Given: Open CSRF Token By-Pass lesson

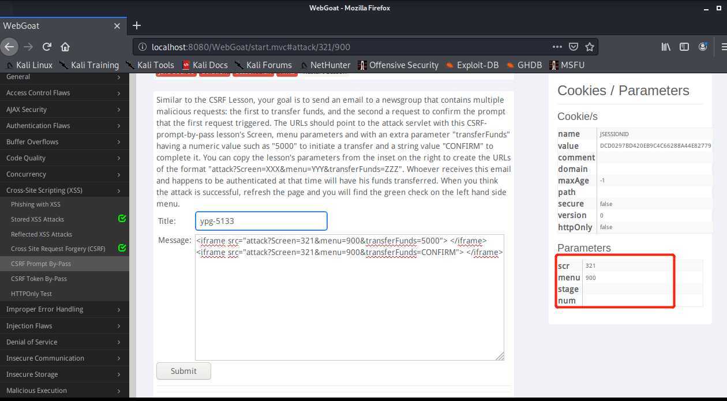Looking at the screenshot, I should tap(39, 279).
